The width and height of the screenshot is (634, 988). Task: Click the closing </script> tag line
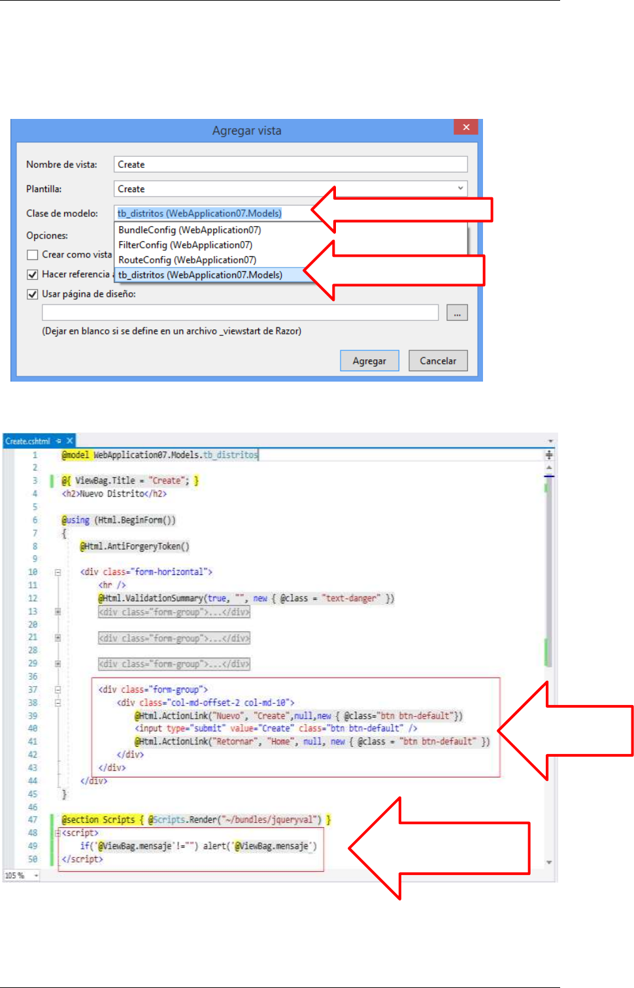[82, 859]
